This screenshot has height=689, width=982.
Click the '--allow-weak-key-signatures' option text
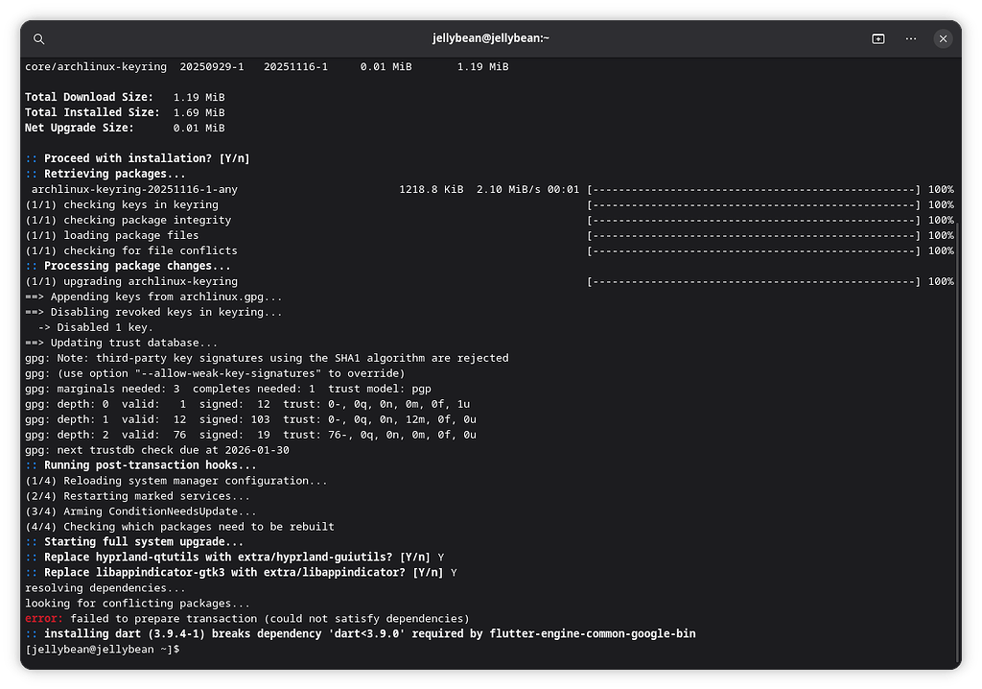click(228, 373)
